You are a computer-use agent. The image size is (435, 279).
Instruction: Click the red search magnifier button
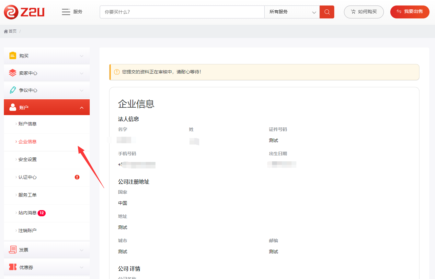(x=327, y=12)
